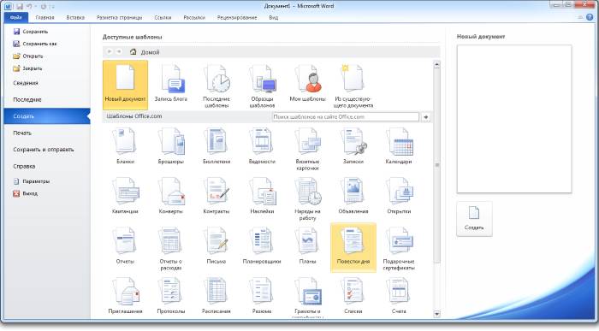Click the templates list scroll down arrow

click(x=437, y=314)
